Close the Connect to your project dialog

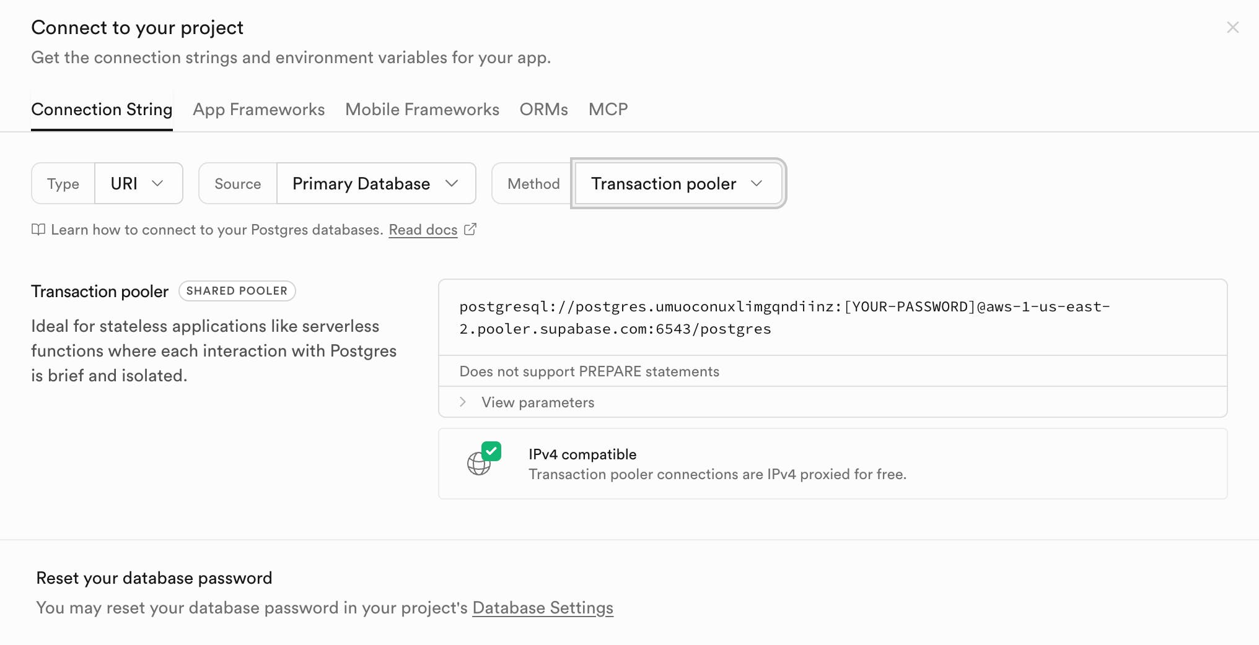[x=1232, y=27]
